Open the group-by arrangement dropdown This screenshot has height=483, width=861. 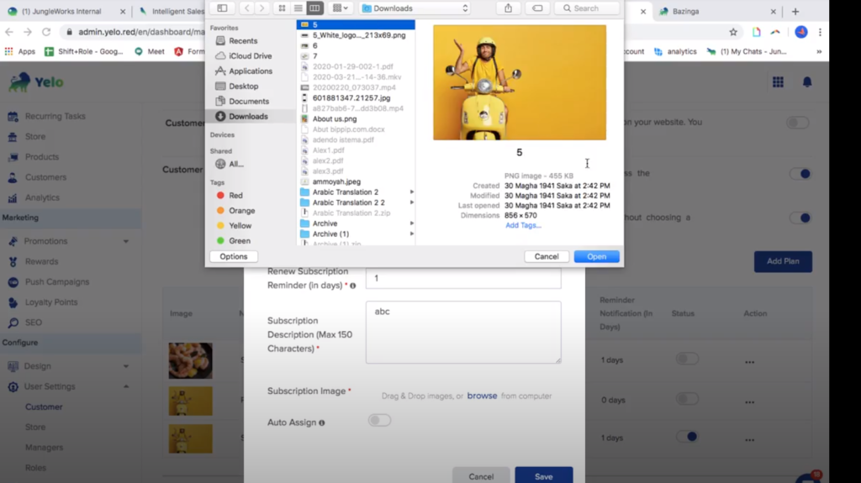pos(341,8)
